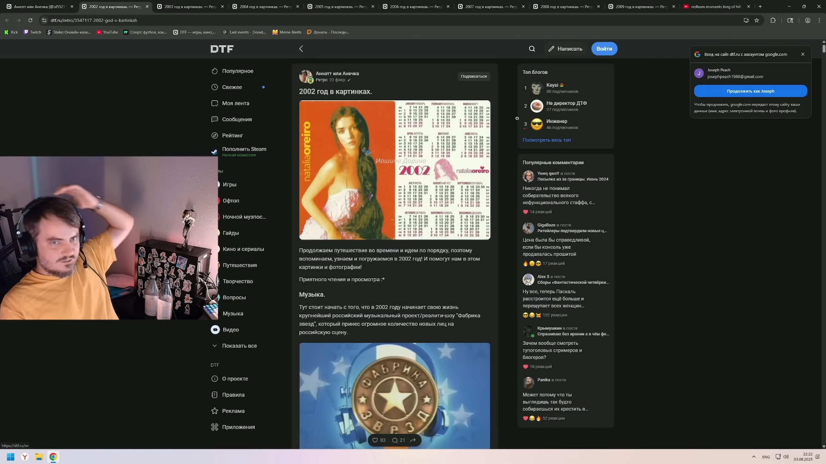The width and height of the screenshot is (826, 464).
Task: Switch to 2003 год в картинках tab
Action: tap(190, 7)
